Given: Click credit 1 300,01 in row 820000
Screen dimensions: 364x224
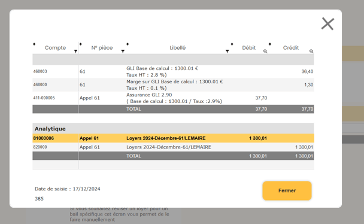Looking at the screenshot, I should pos(304,147).
